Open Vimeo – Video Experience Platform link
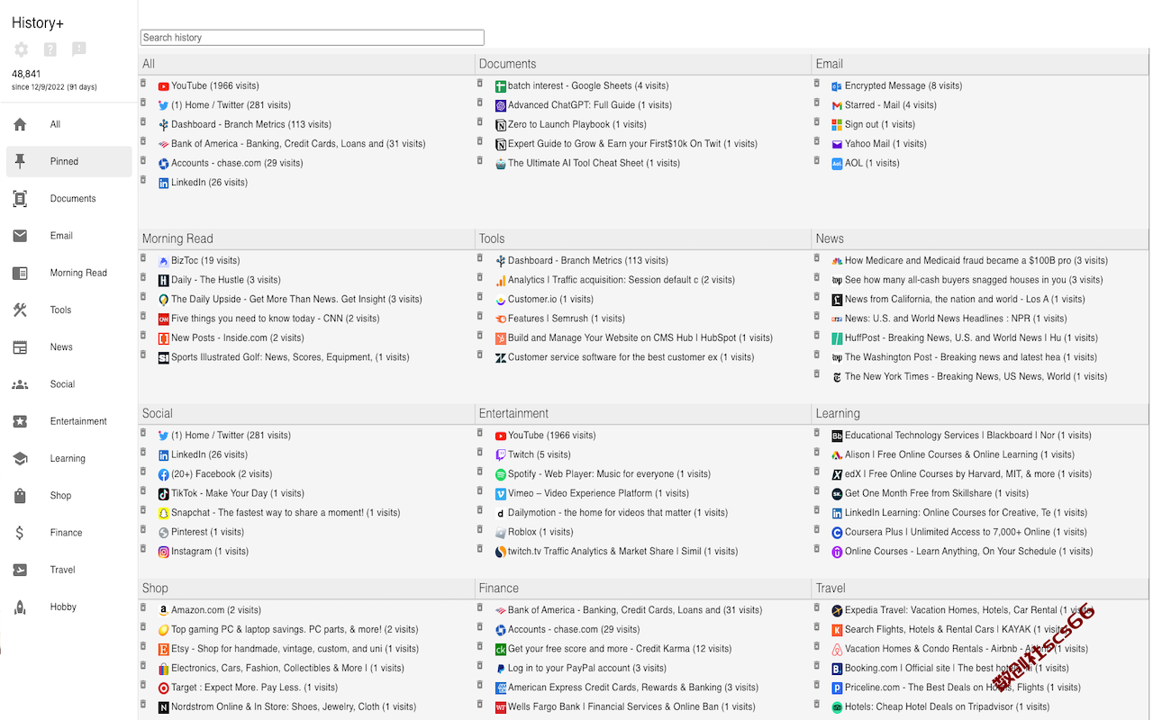 point(598,493)
